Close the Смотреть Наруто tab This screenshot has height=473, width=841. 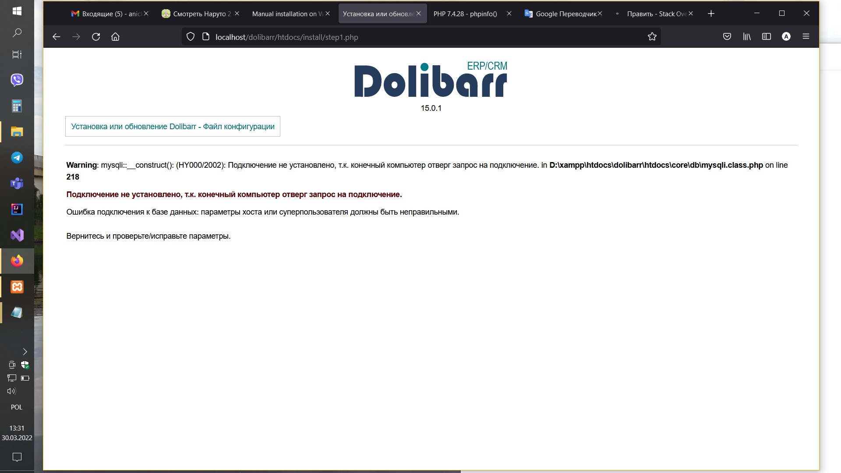pyautogui.click(x=237, y=14)
